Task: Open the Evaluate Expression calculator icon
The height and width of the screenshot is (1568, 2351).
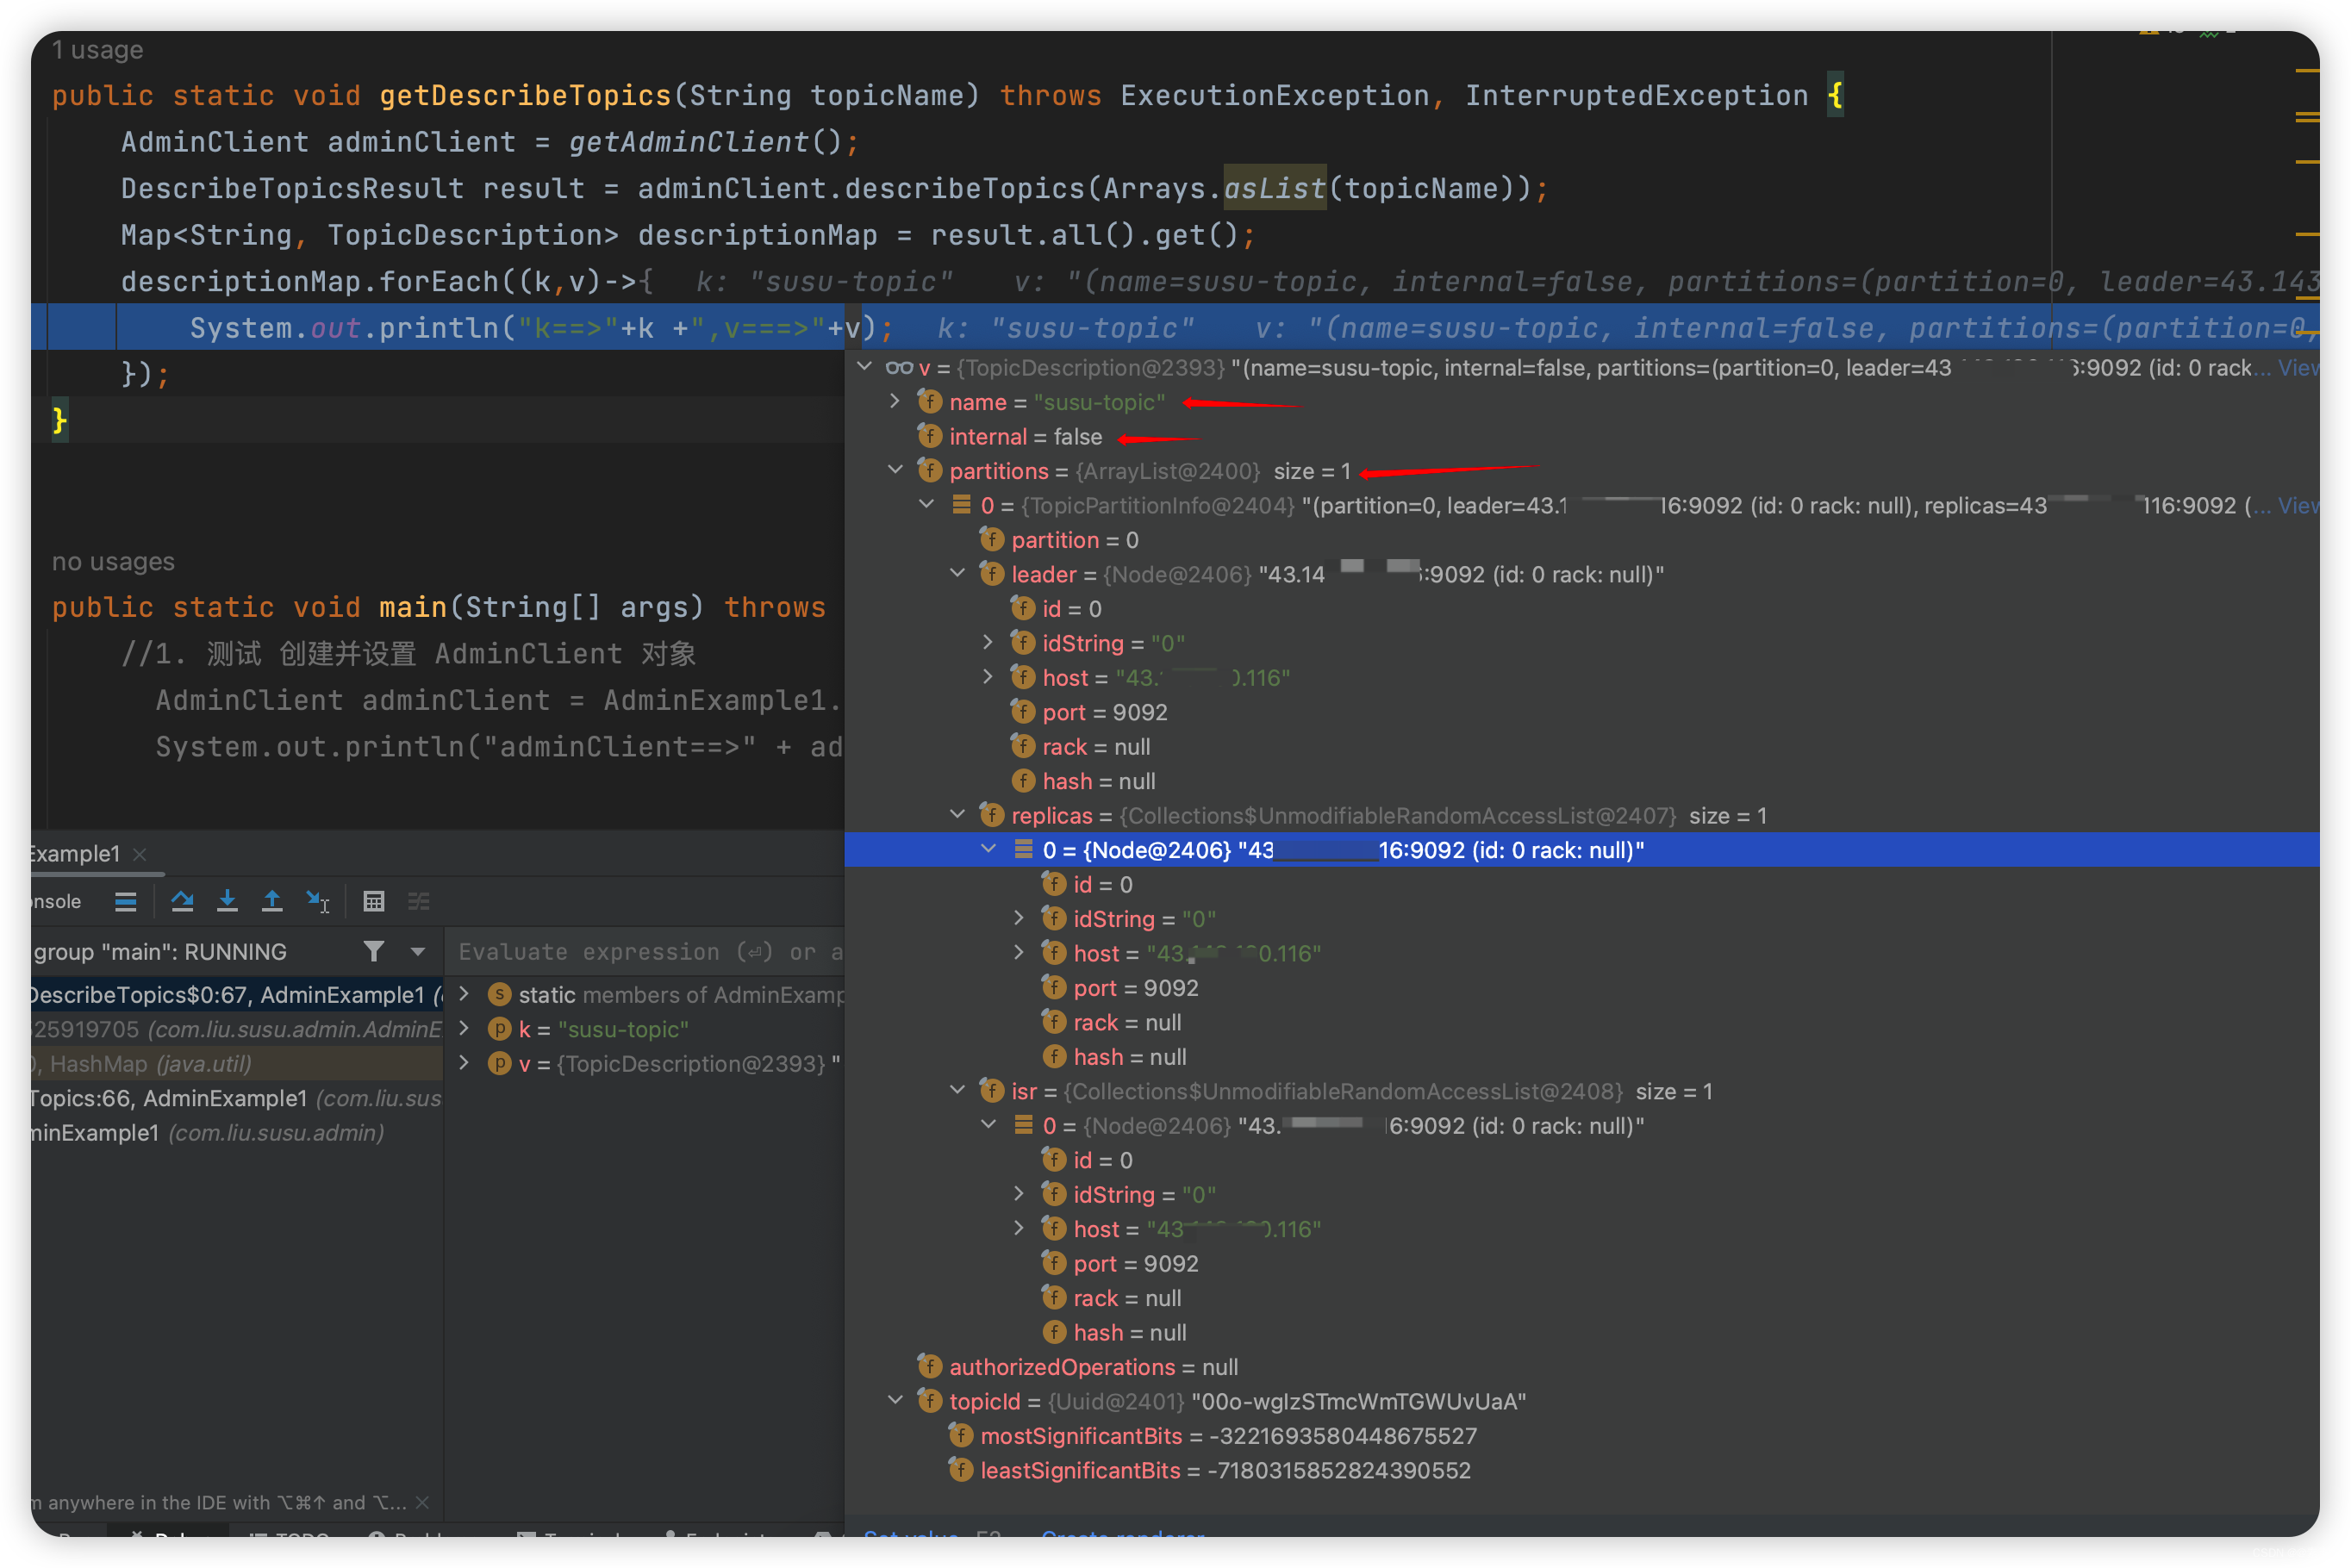Action: 374,901
